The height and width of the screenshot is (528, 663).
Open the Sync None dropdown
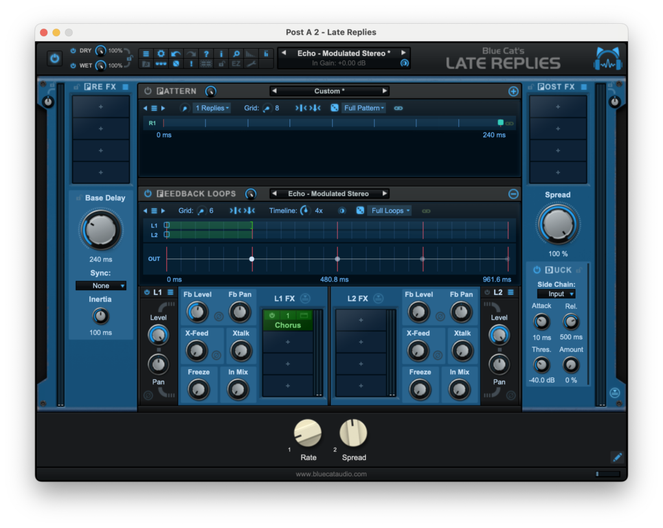tap(100, 286)
